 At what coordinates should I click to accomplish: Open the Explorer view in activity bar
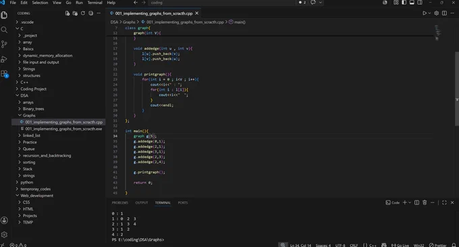pyautogui.click(x=4, y=15)
